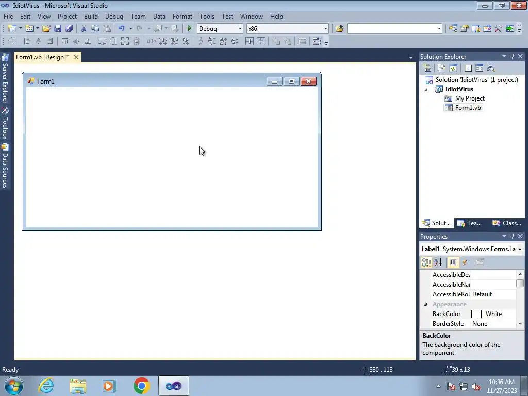Image resolution: width=528 pixels, height=396 pixels.
Task: Click the Properties scrollbar down arrow
Action: tap(520, 324)
